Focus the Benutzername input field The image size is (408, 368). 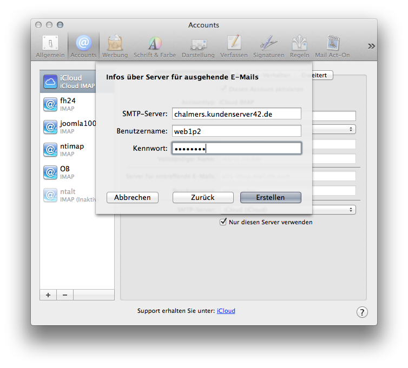click(x=236, y=131)
